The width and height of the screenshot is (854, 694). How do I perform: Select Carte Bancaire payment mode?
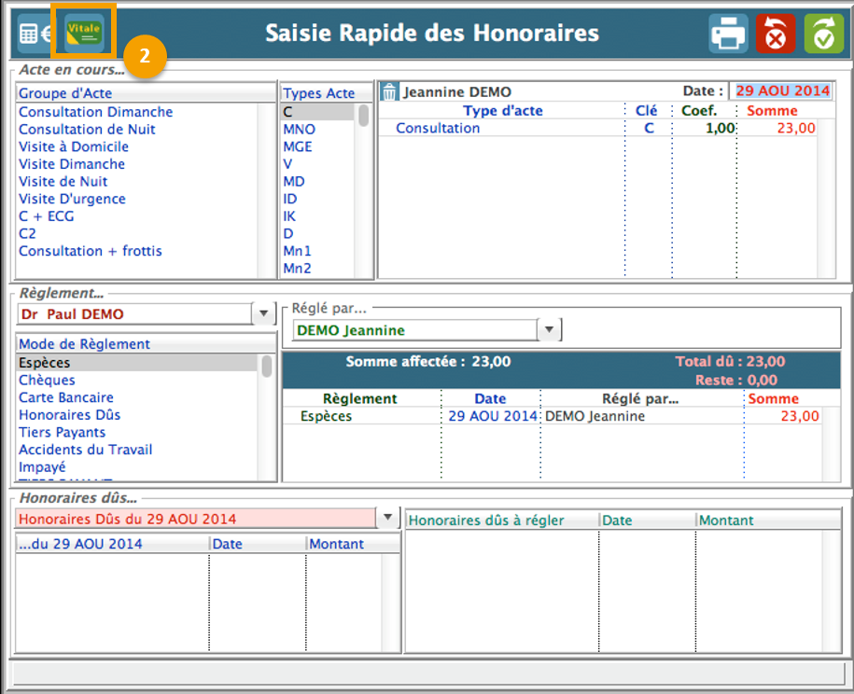(66, 397)
